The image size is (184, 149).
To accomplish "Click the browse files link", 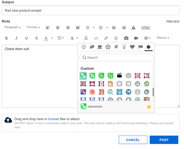I will click(x=53, y=119).
